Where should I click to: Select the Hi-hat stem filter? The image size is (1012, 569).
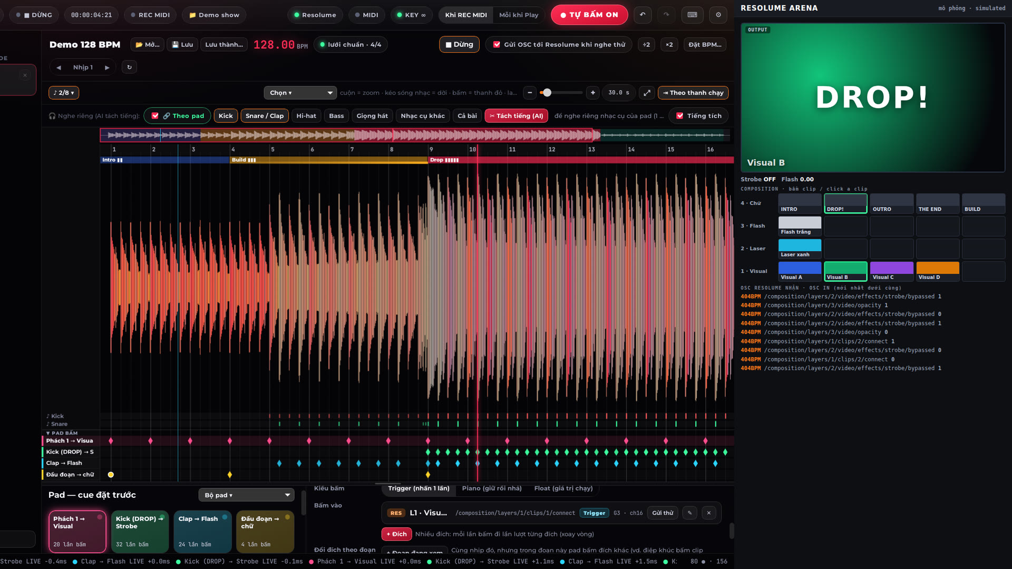306,116
